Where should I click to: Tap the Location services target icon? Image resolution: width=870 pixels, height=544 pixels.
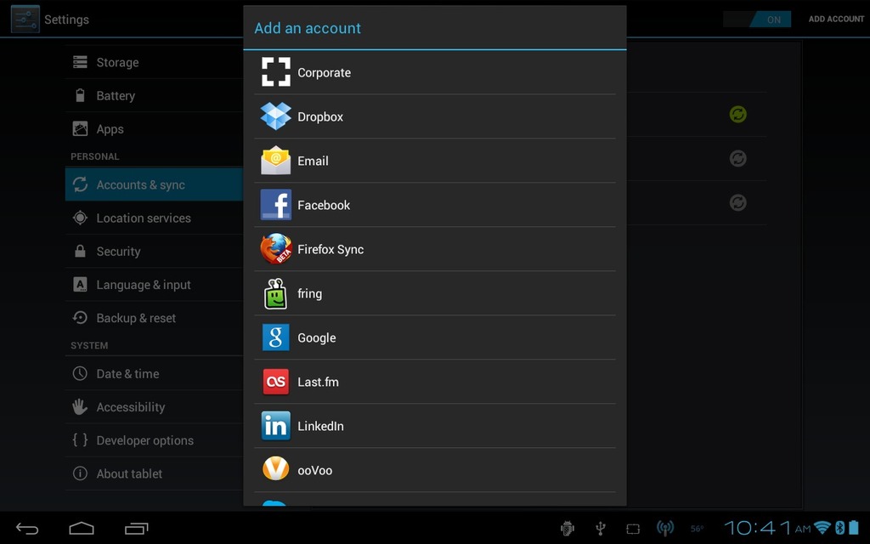tap(80, 218)
